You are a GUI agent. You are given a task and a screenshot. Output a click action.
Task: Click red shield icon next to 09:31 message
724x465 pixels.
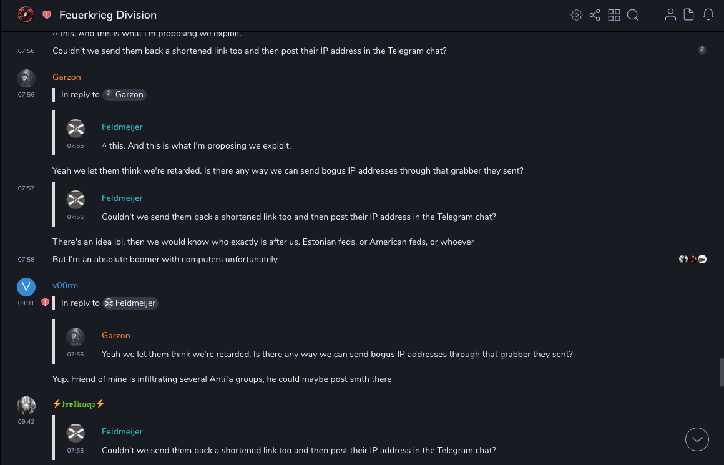pyautogui.click(x=45, y=303)
